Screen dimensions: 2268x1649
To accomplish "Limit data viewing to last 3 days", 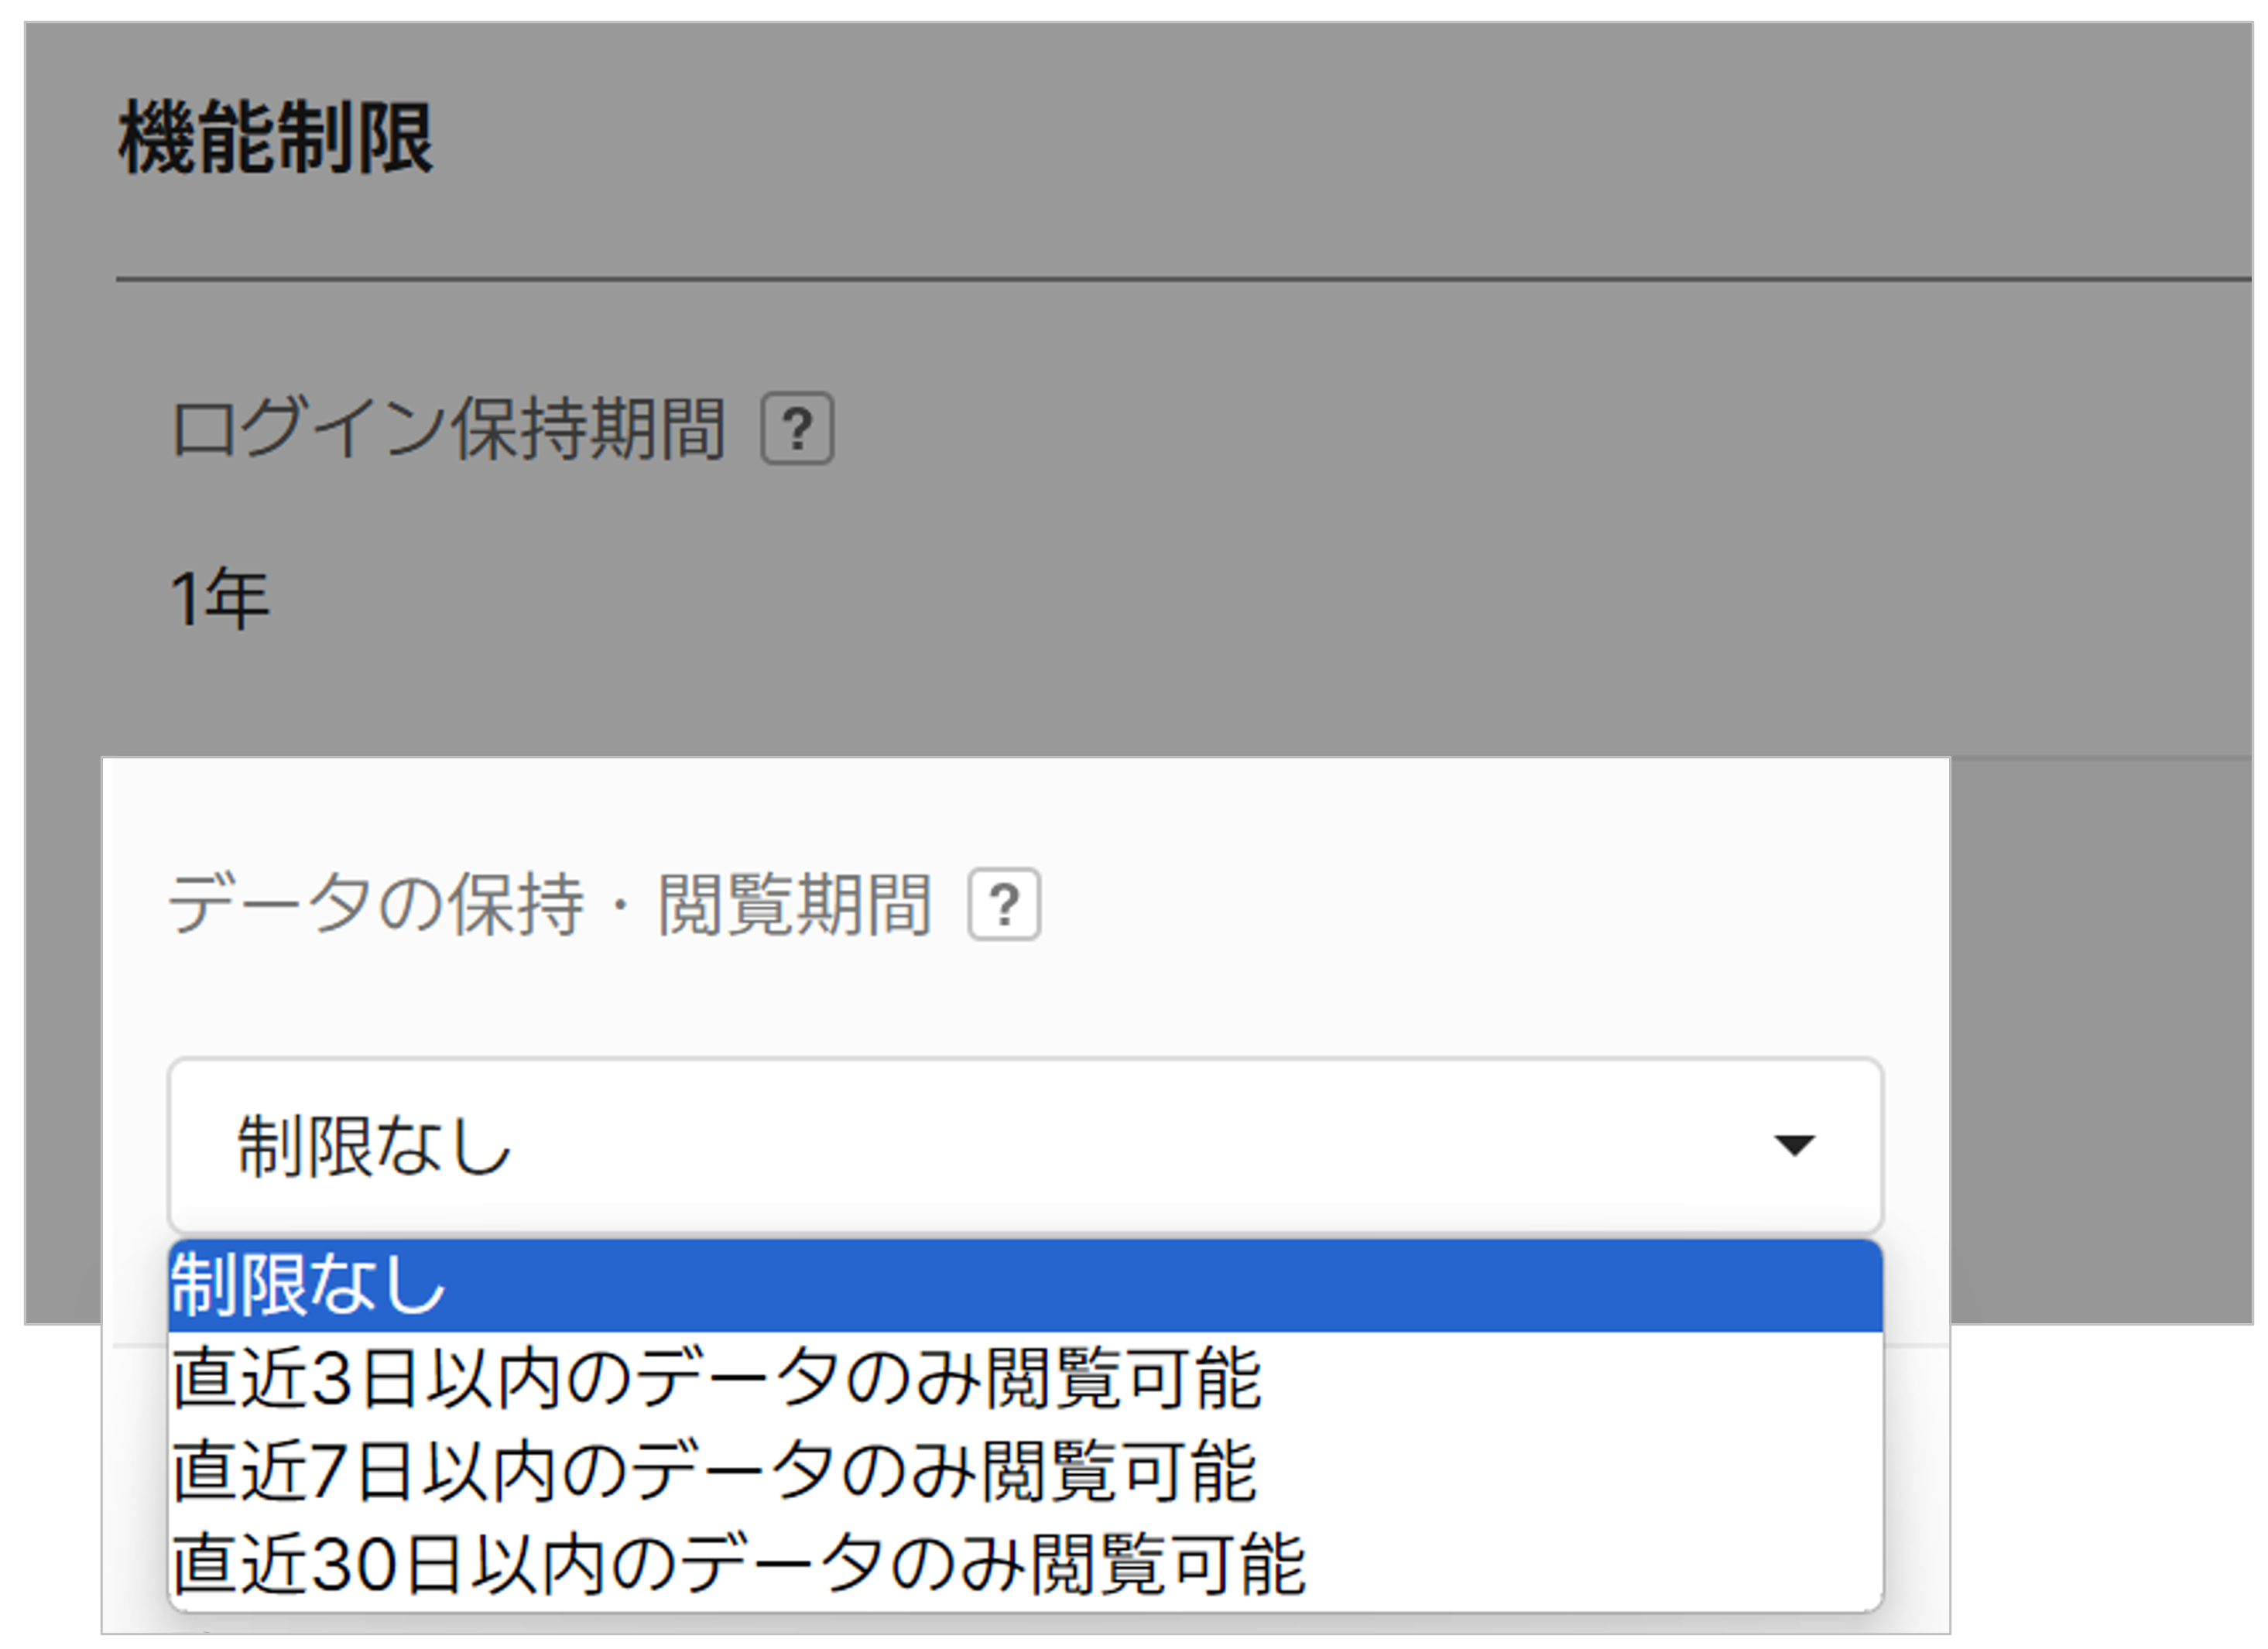I will (x=716, y=1378).
